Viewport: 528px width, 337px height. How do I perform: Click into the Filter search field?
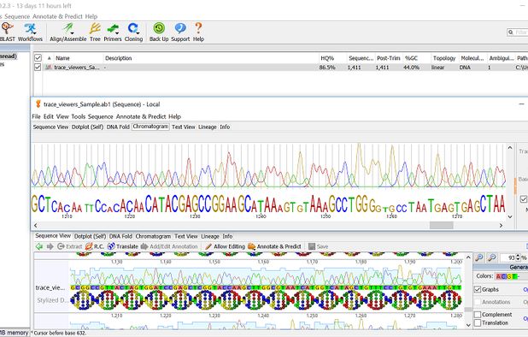[520, 33]
